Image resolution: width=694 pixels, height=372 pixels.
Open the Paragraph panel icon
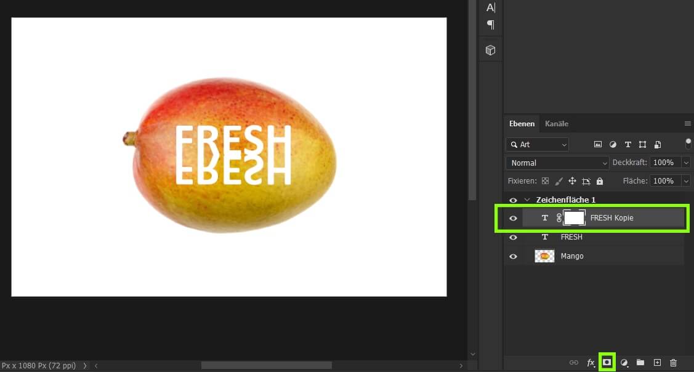point(490,25)
